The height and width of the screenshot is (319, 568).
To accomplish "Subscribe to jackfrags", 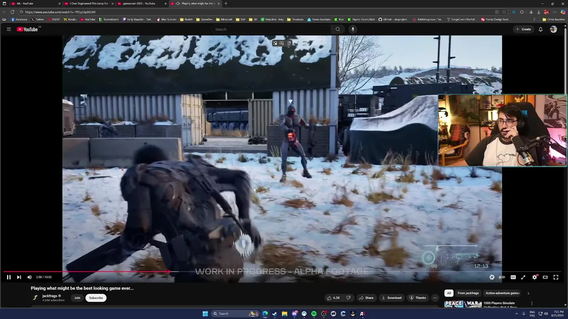I will pyautogui.click(x=96, y=298).
